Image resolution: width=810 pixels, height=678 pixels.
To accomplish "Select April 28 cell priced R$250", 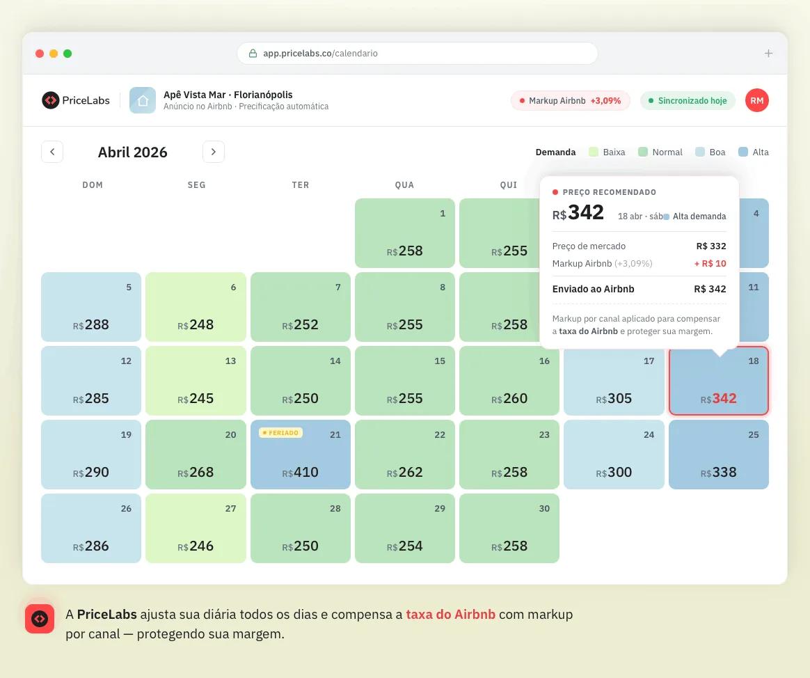I will [x=300, y=528].
